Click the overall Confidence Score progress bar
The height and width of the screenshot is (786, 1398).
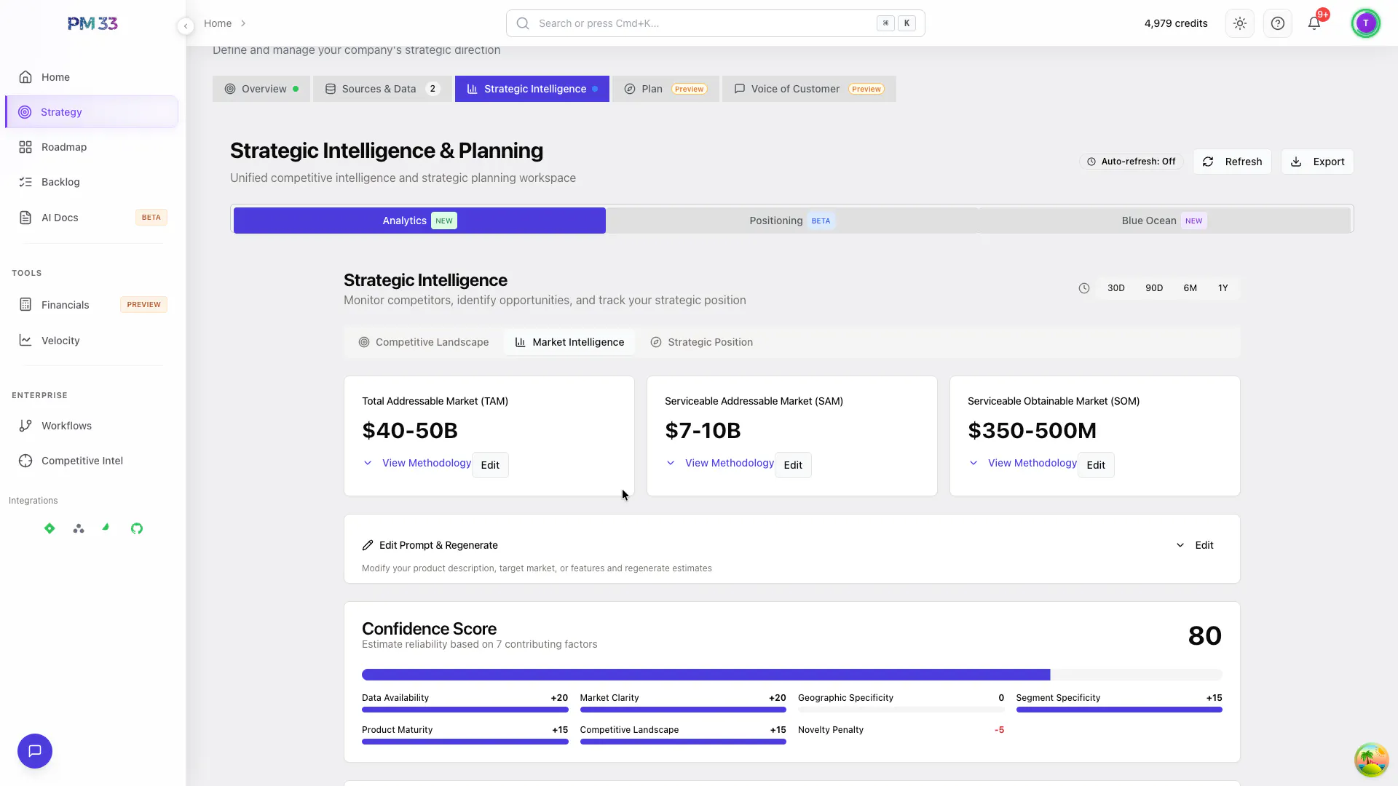pyautogui.click(x=792, y=675)
